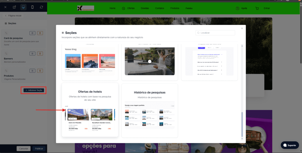Image resolution: width=302 pixels, height=153 pixels.
Task: Click the next arrow on the page carousel
Action: pos(268,146)
